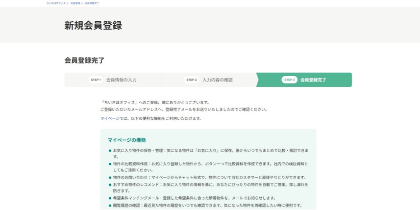Click the 会員登録完了 section heading
The image size is (420, 210).
pos(84,60)
